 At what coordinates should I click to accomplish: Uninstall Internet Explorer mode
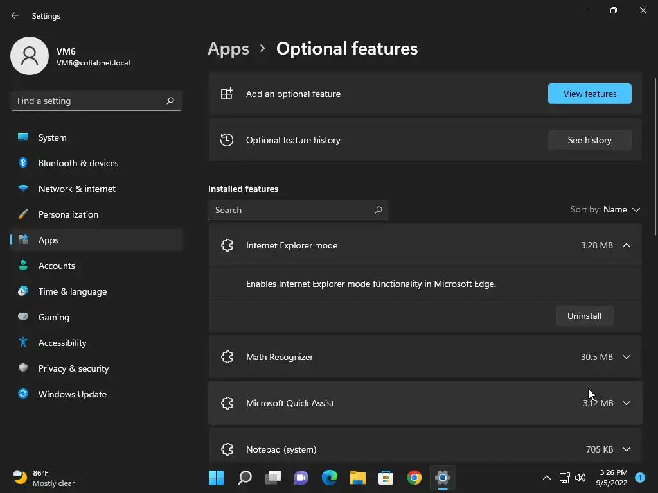pos(584,316)
